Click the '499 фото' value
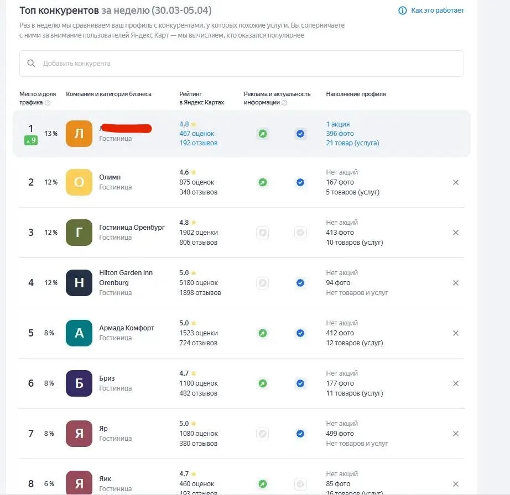The image size is (510, 495). coord(340,434)
